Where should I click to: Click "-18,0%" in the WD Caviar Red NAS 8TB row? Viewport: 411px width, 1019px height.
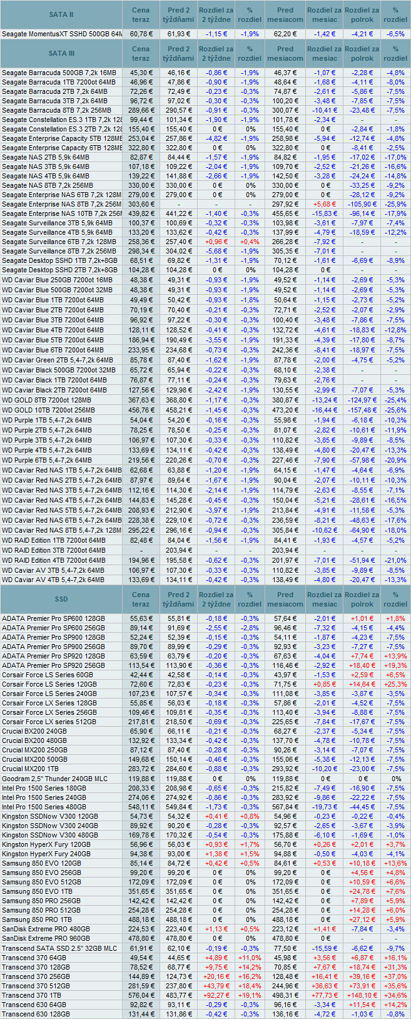[x=395, y=530]
